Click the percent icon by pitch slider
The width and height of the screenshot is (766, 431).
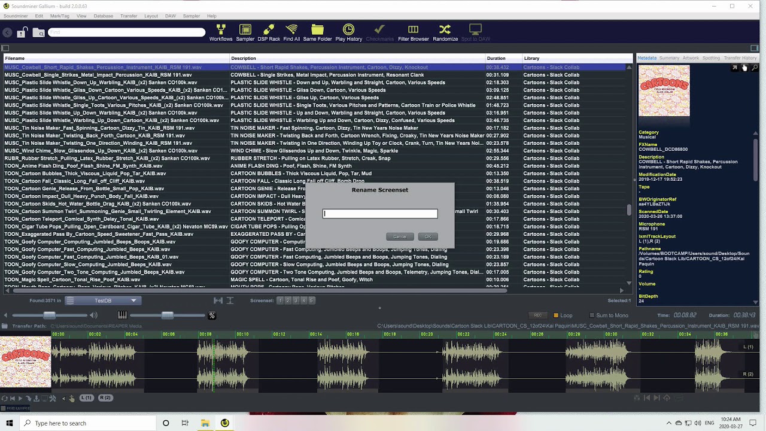click(212, 315)
